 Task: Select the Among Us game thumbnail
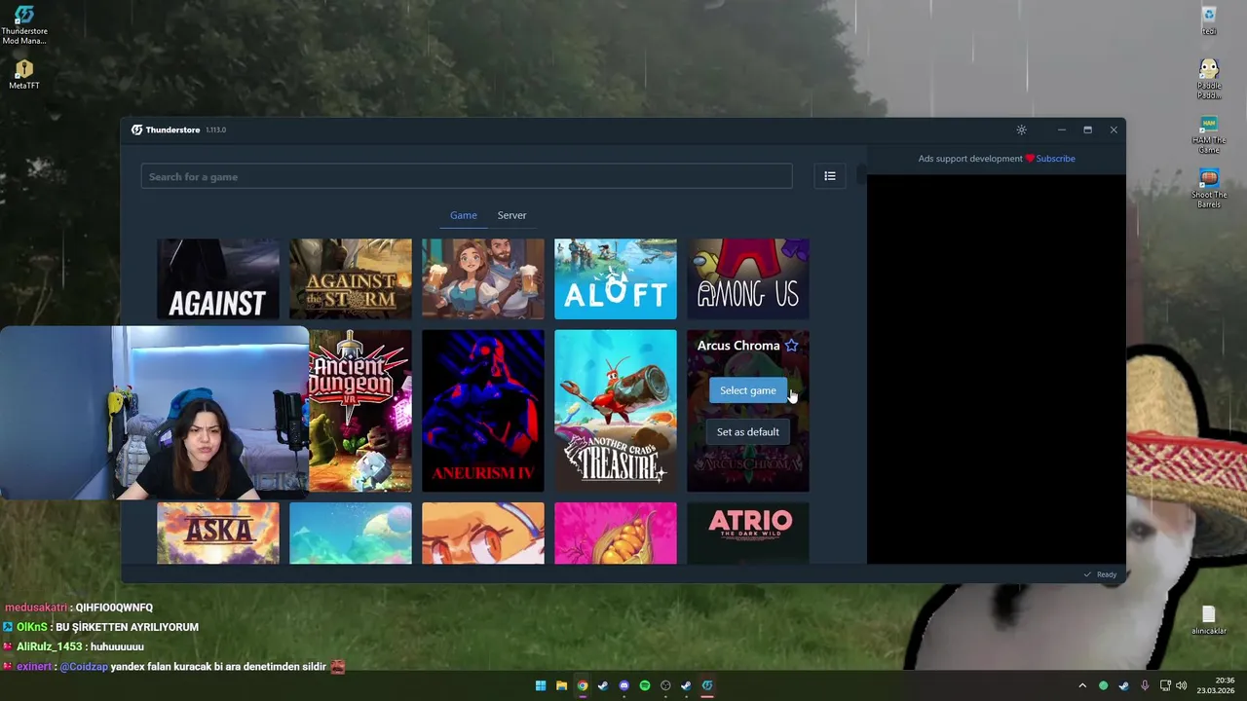tap(748, 278)
